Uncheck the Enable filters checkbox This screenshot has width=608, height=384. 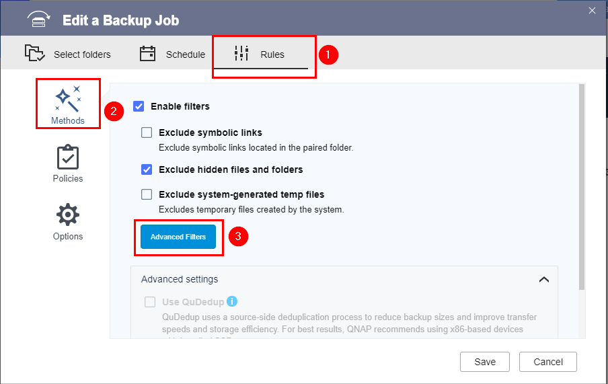139,106
